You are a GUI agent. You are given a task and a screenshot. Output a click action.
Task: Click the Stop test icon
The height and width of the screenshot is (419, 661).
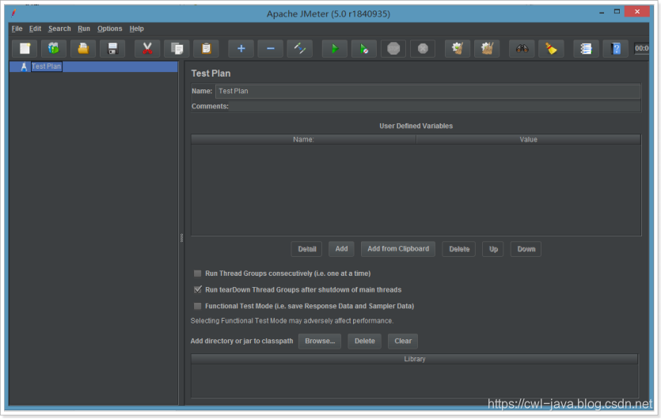click(x=393, y=48)
